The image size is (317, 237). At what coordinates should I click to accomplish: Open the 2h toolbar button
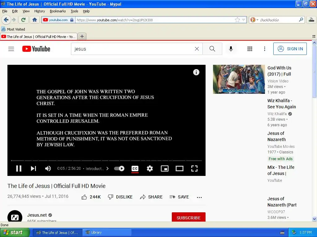tap(311, 19)
